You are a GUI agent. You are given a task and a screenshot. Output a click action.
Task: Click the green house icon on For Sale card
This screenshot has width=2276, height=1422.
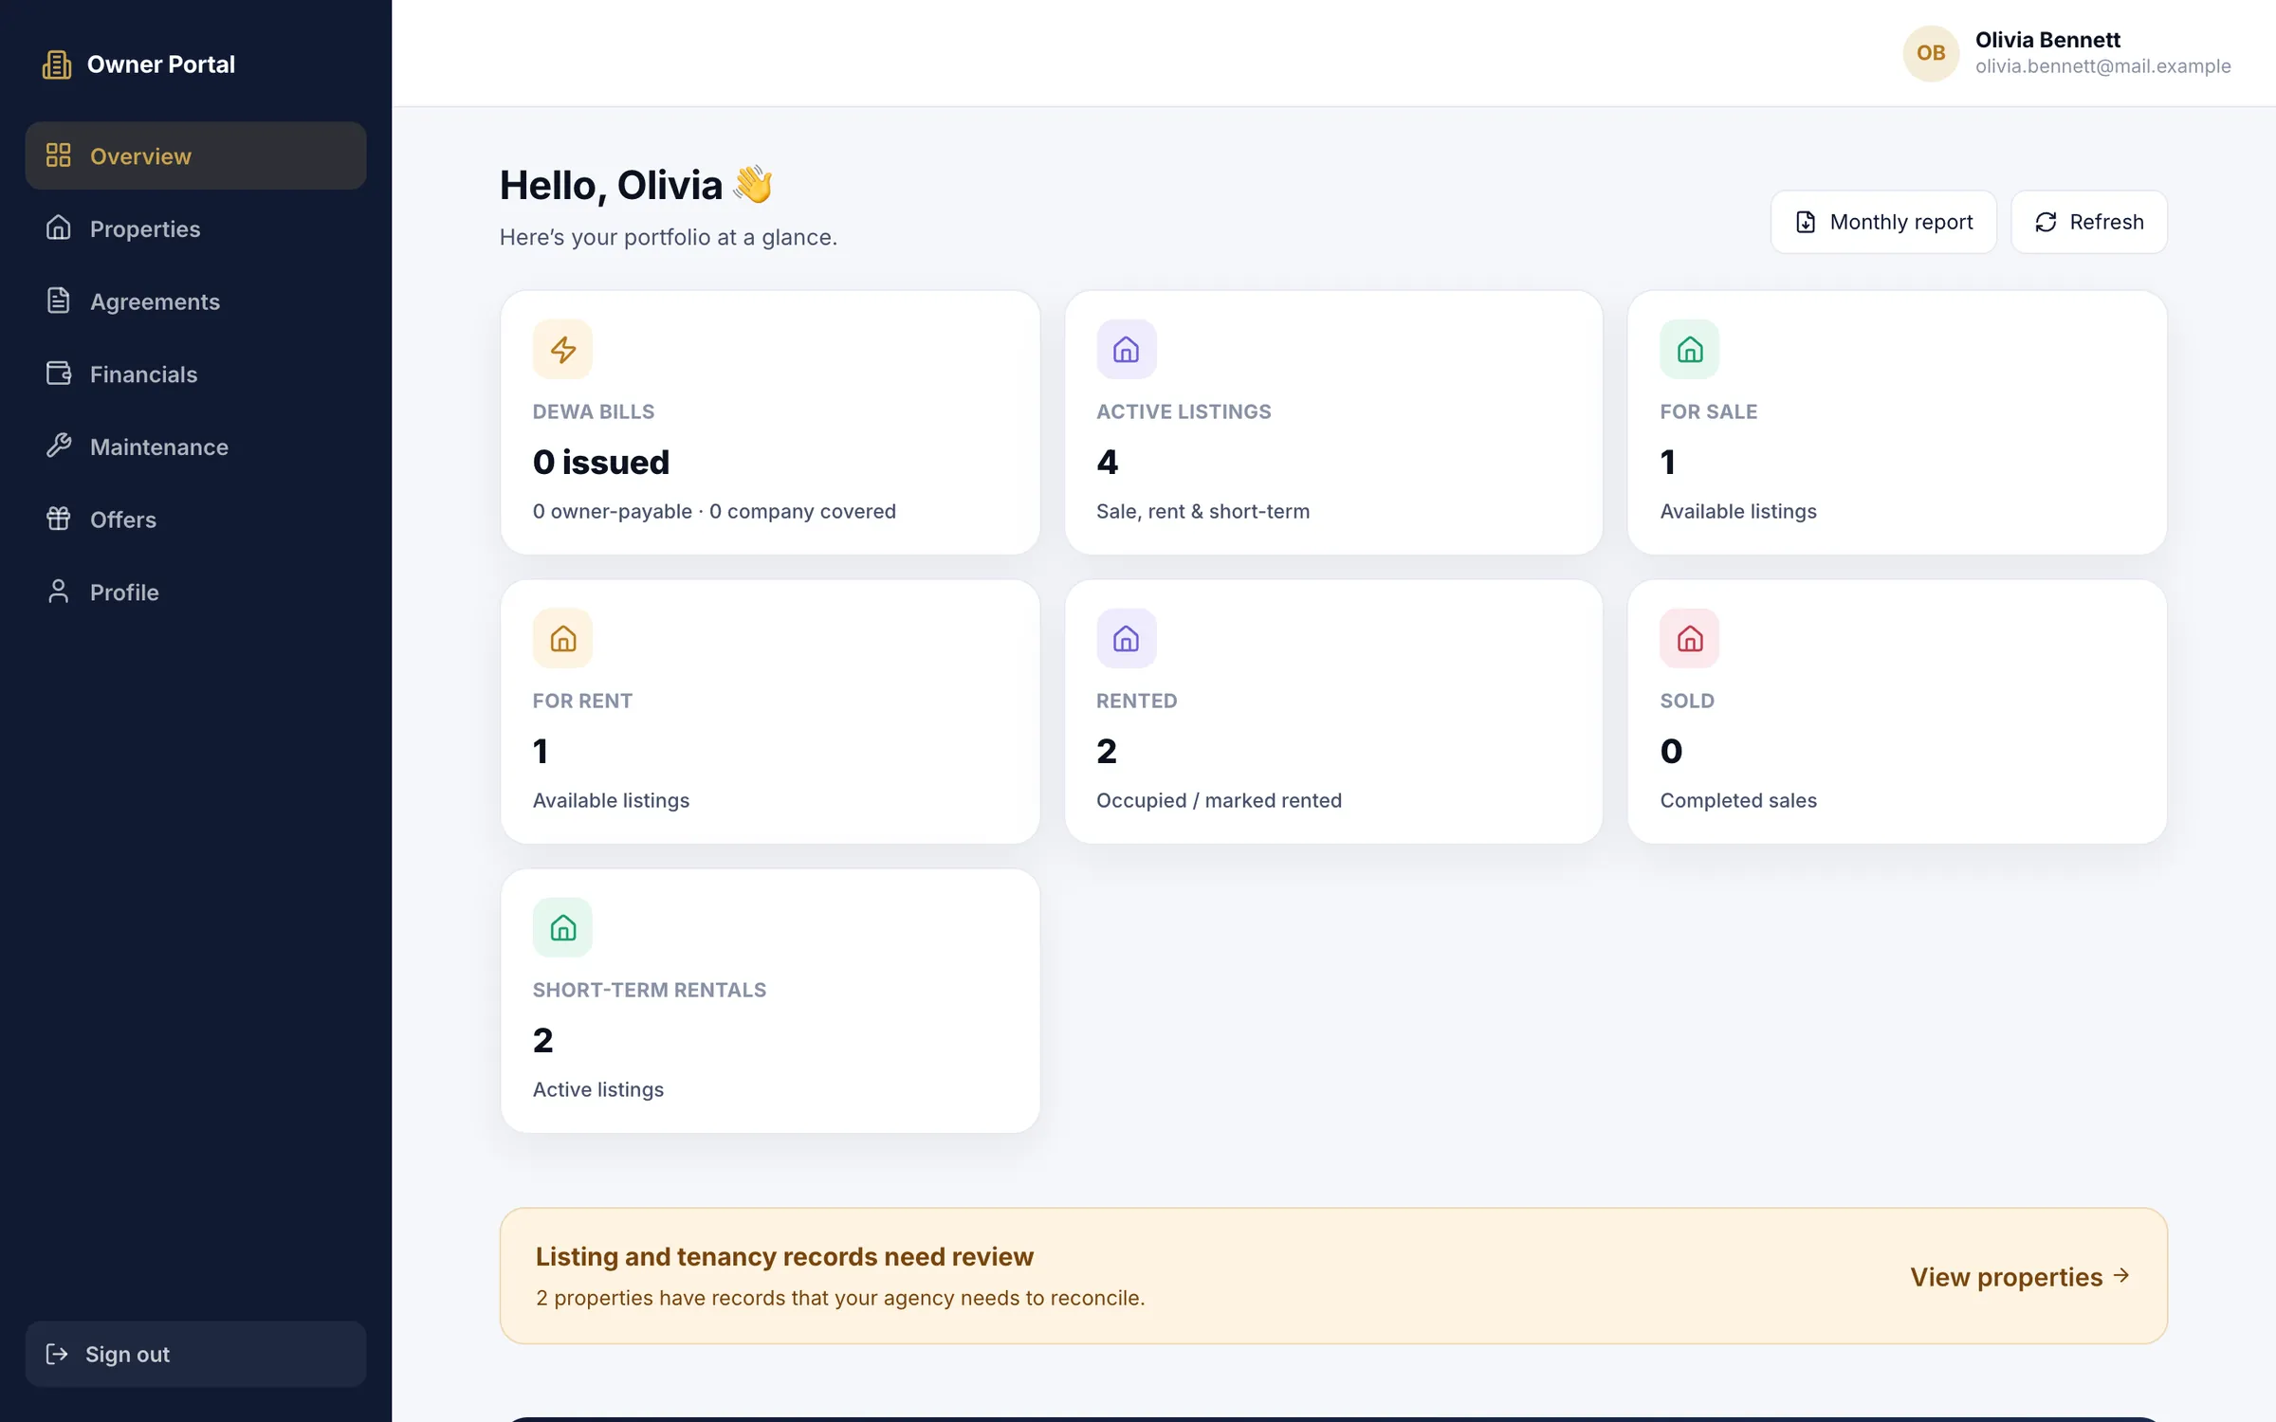tap(1689, 350)
